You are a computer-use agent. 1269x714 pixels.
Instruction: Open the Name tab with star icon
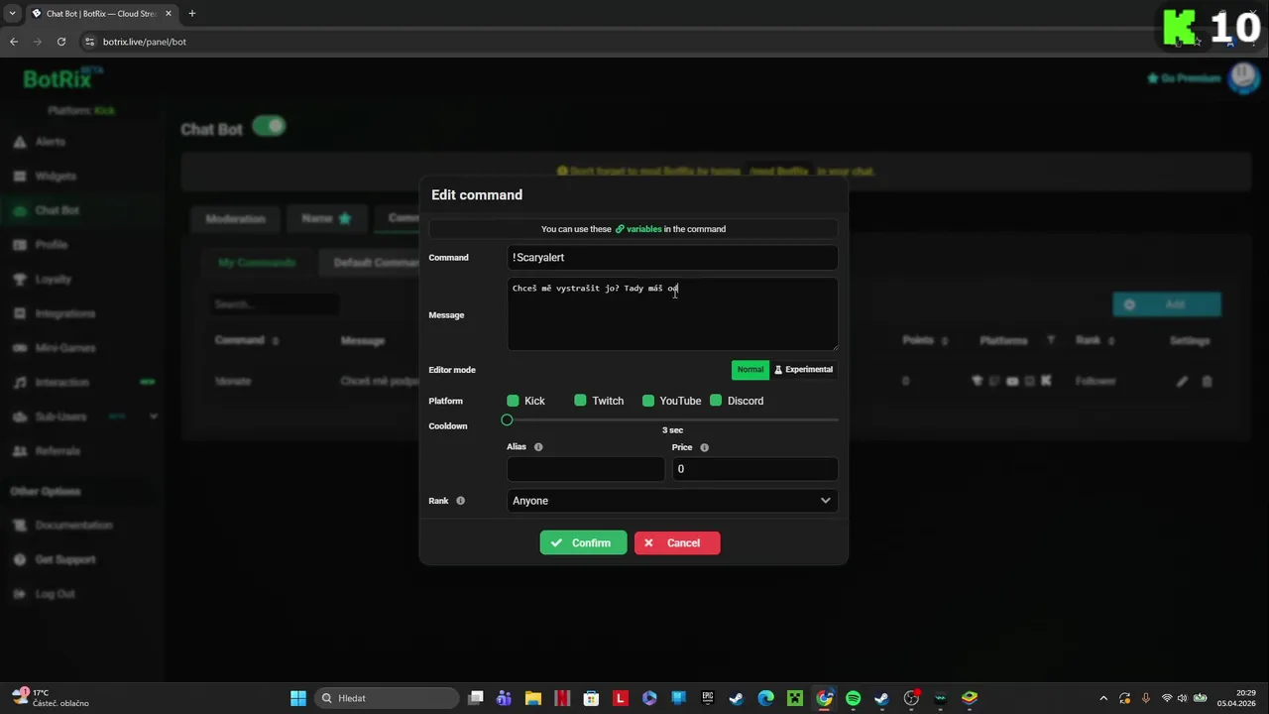click(x=326, y=219)
